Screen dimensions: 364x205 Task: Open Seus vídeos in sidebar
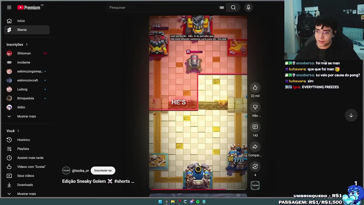coord(27,176)
